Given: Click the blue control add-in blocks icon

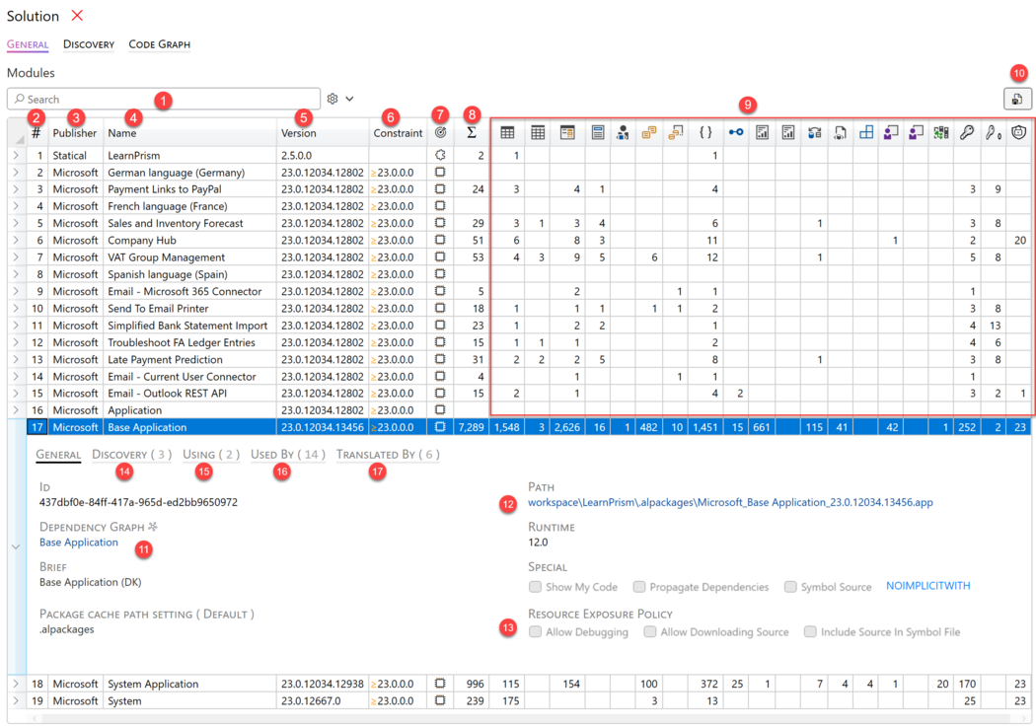Looking at the screenshot, I should tap(865, 133).
